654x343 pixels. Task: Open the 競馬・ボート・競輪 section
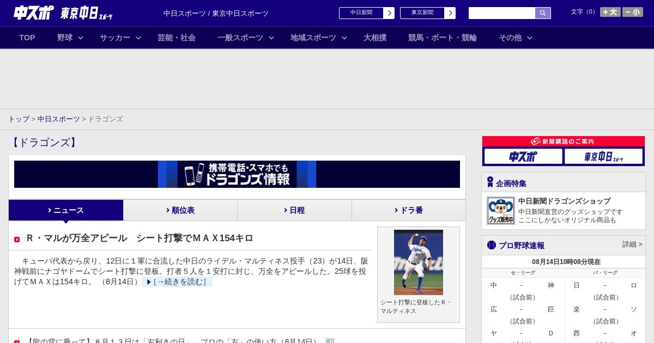point(443,38)
